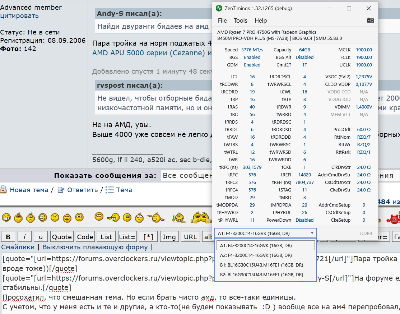
Task: Click the цитировать quote link
Action: pos(19,16)
